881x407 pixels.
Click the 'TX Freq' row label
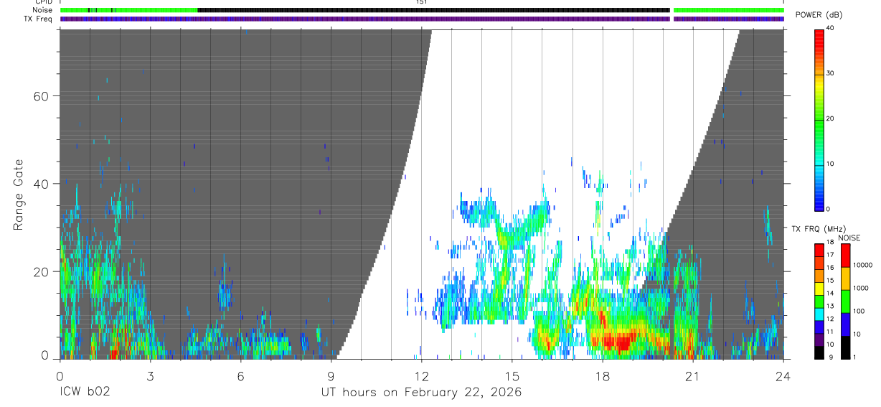click(39, 19)
